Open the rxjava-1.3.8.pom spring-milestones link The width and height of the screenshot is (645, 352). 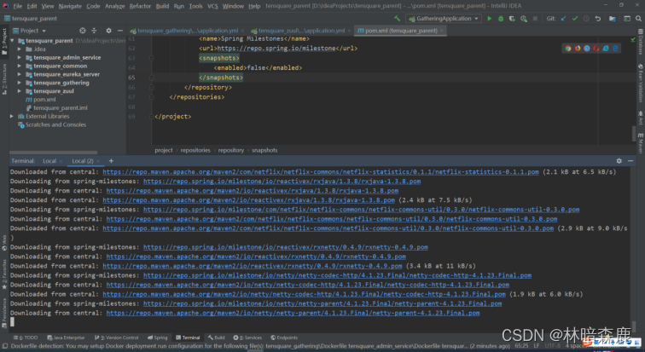[x=282, y=182]
